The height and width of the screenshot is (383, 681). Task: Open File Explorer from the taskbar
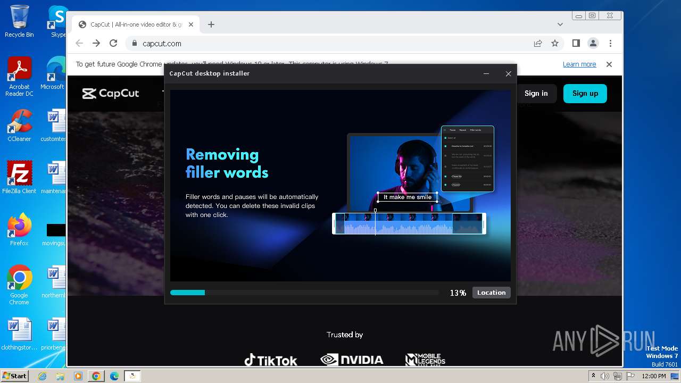pos(60,376)
